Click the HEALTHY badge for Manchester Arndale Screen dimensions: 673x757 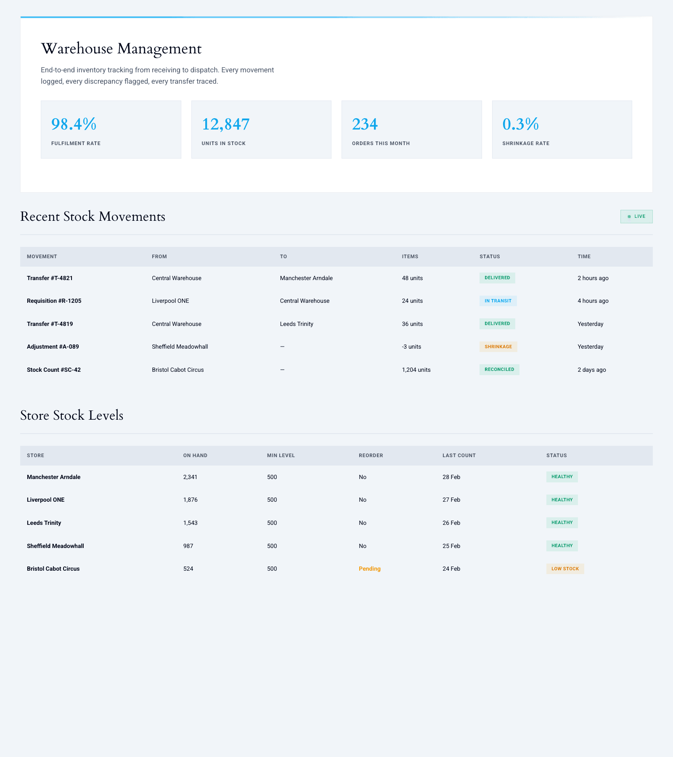(562, 477)
